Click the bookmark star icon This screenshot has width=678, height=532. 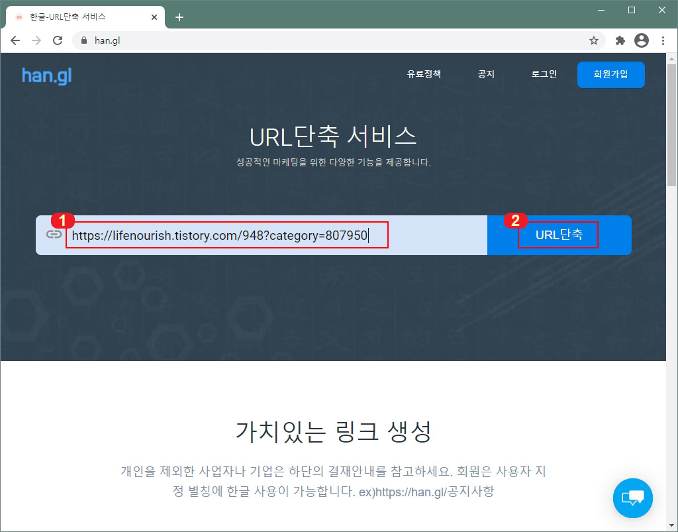[595, 40]
